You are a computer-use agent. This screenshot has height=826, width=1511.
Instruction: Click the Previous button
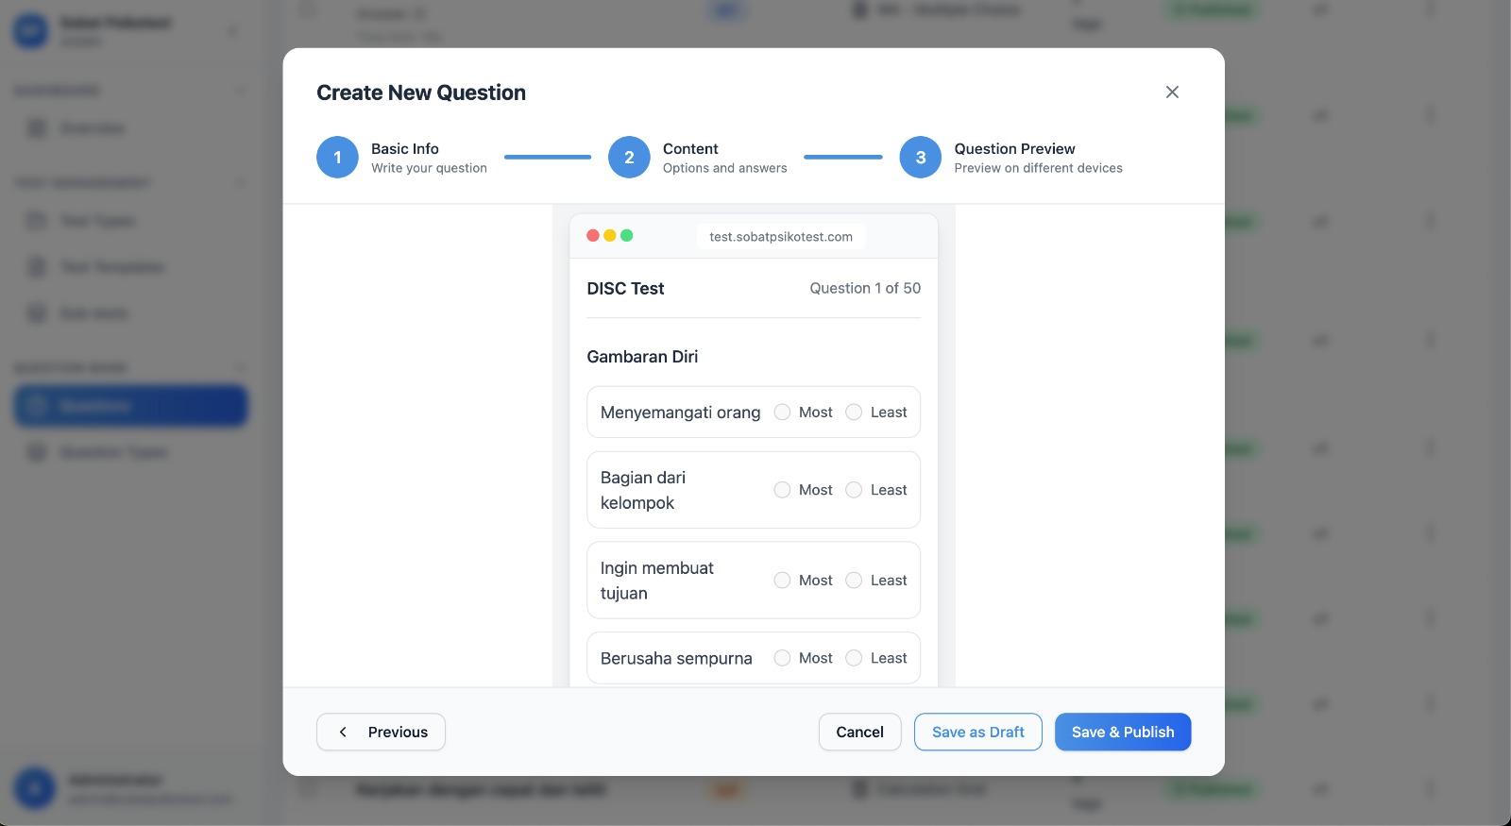tap(381, 732)
